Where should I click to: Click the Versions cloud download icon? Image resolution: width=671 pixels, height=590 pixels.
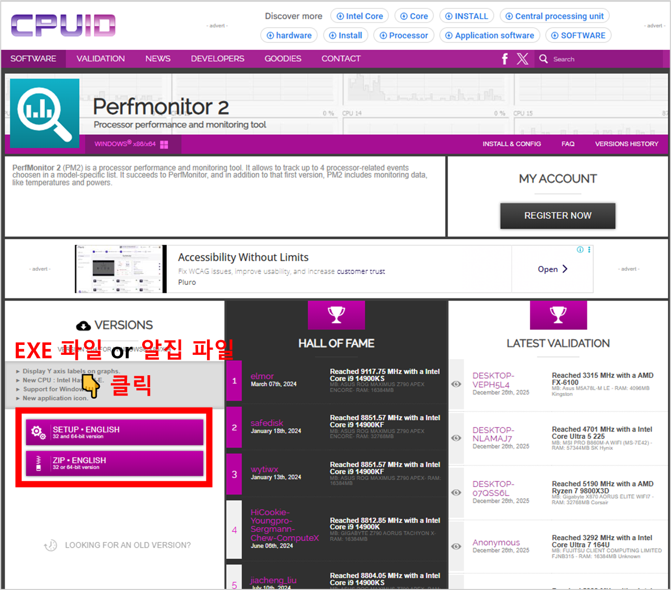(84, 326)
